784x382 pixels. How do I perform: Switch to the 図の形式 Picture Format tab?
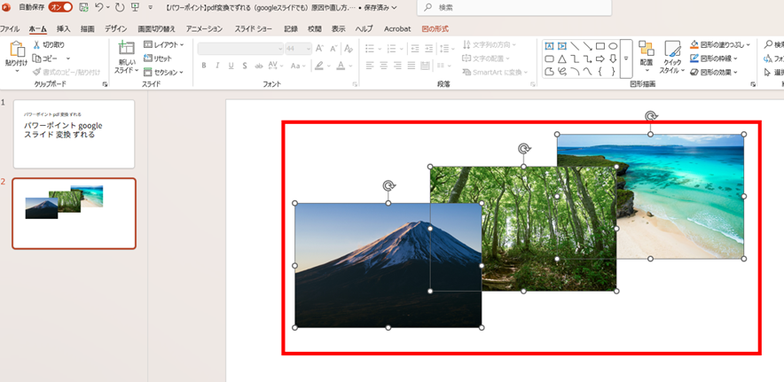435,28
